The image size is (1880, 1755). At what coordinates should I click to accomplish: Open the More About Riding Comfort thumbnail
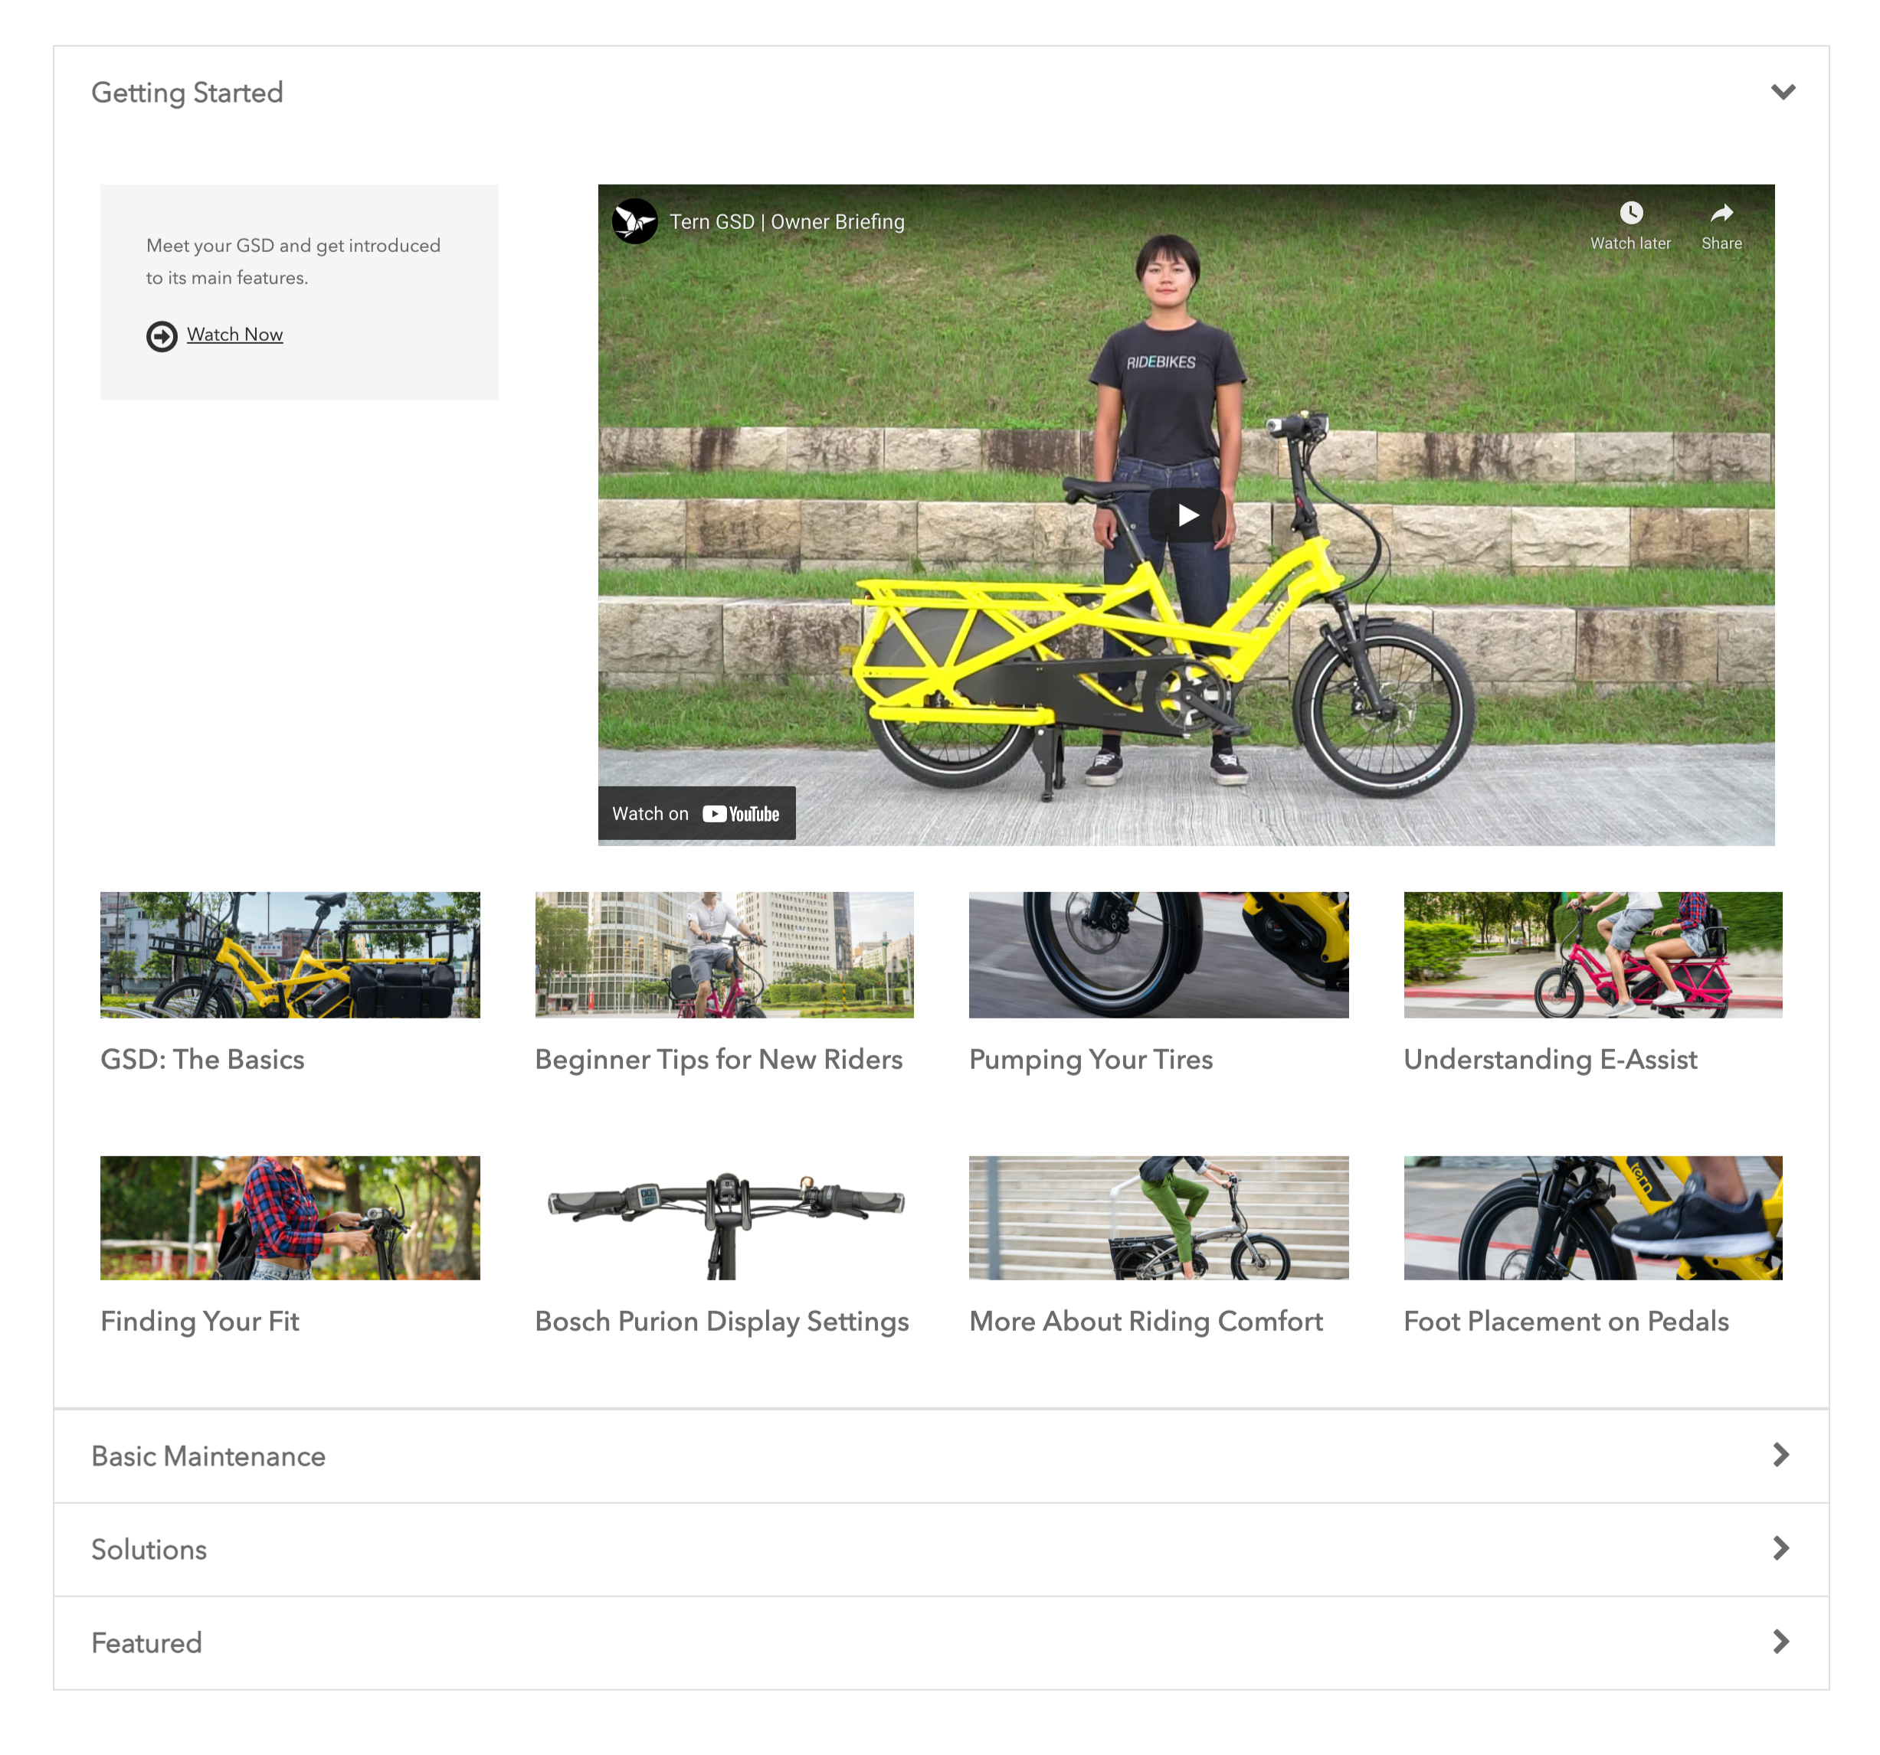point(1158,1218)
